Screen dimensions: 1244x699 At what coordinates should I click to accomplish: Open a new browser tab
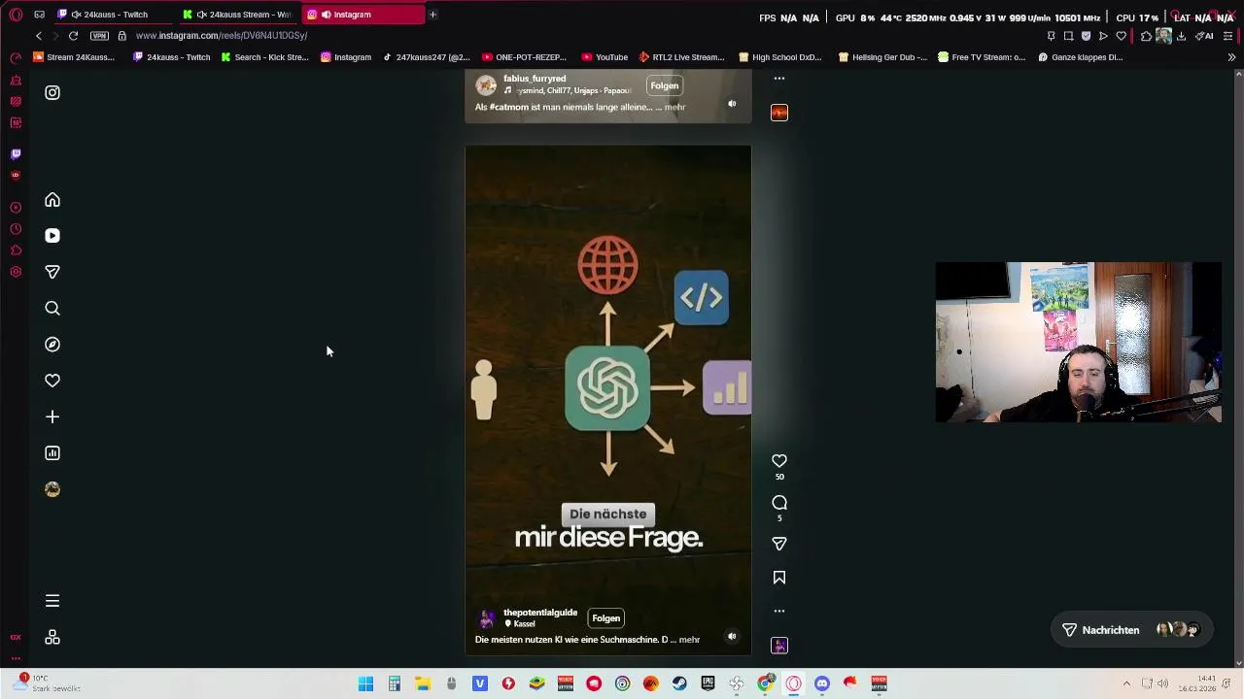(x=432, y=15)
